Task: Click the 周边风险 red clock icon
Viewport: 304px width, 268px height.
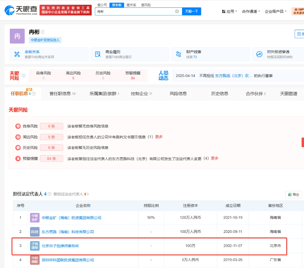Action: click(x=18, y=137)
